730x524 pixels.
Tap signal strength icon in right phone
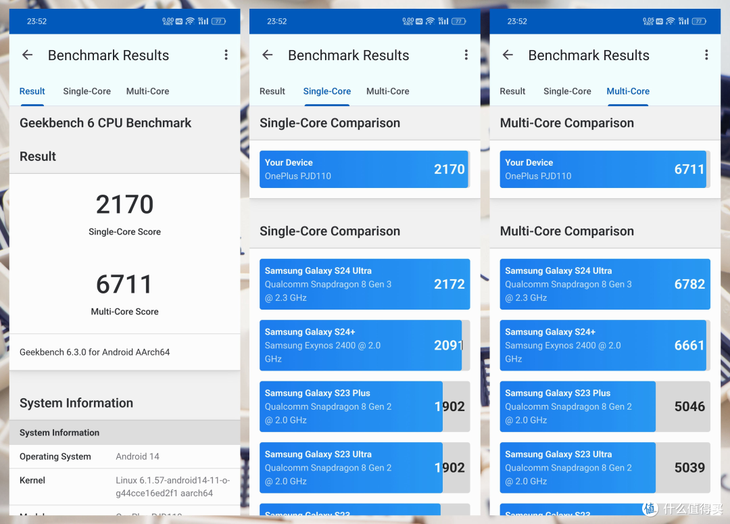pyautogui.click(x=683, y=21)
